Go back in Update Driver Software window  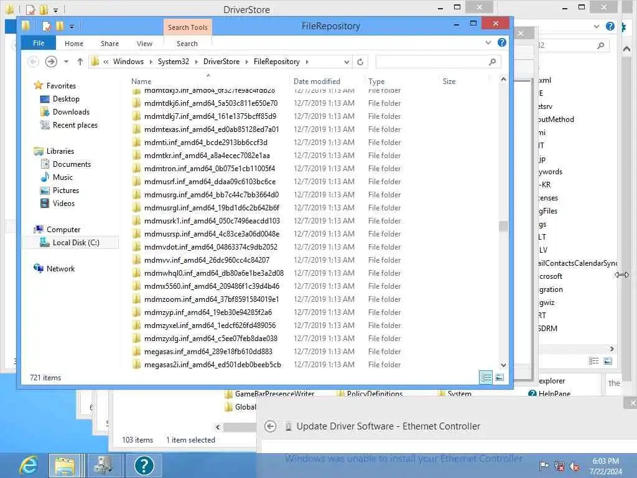[270, 426]
